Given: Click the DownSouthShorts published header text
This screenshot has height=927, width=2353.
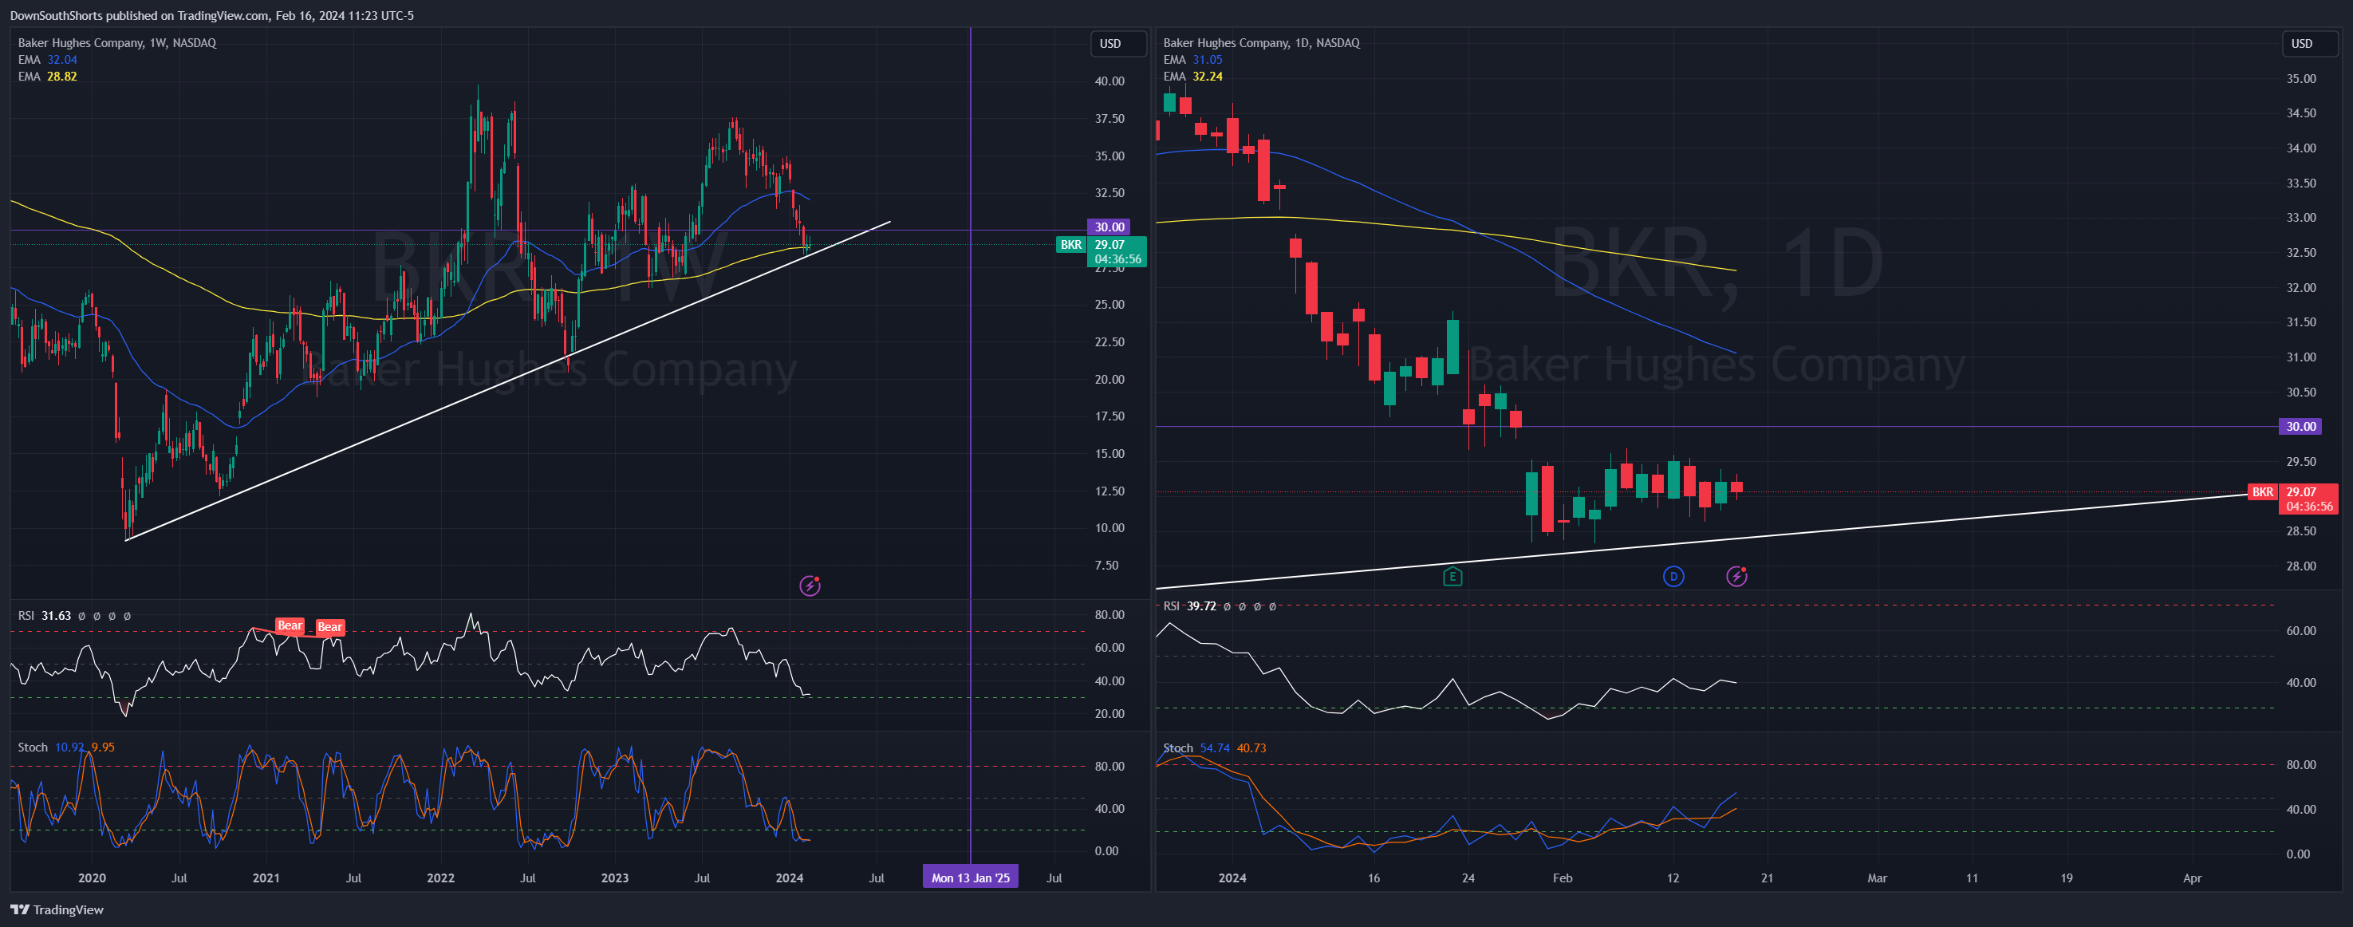Looking at the screenshot, I should coord(211,15).
